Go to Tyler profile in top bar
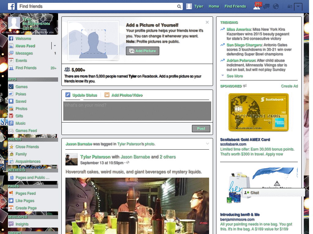Image resolution: width=313 pixels, height=234 pixels. tap(199, 6)
